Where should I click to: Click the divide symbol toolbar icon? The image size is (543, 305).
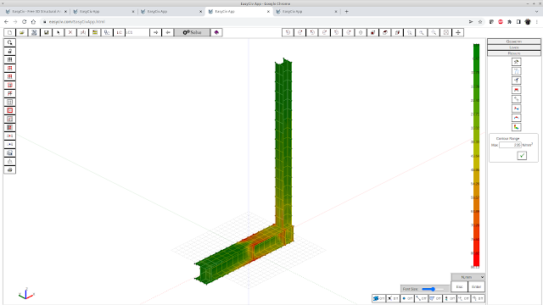coord(458,32)
